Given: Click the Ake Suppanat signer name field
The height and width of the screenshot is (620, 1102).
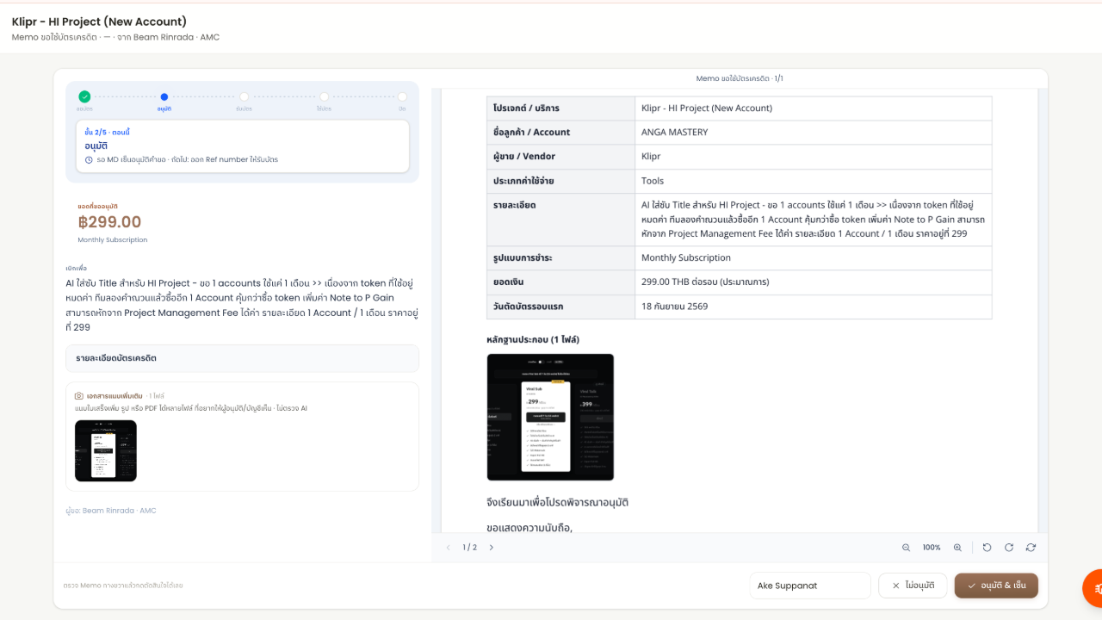Looking at the screenshot, I should point(810,586).
